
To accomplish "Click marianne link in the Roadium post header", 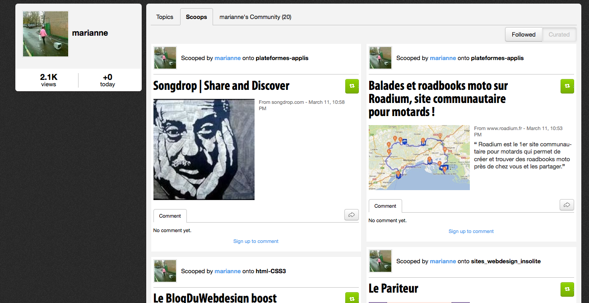I will 443,58.
